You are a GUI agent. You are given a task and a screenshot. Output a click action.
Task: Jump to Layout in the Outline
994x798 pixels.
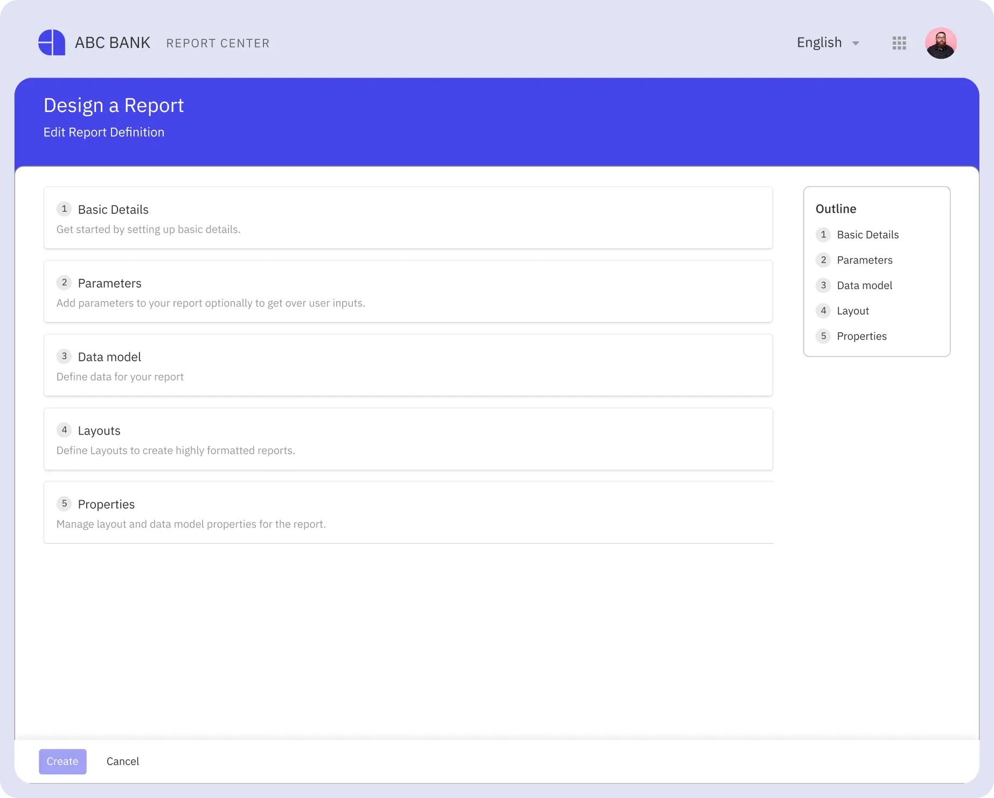tap(842, 311)
